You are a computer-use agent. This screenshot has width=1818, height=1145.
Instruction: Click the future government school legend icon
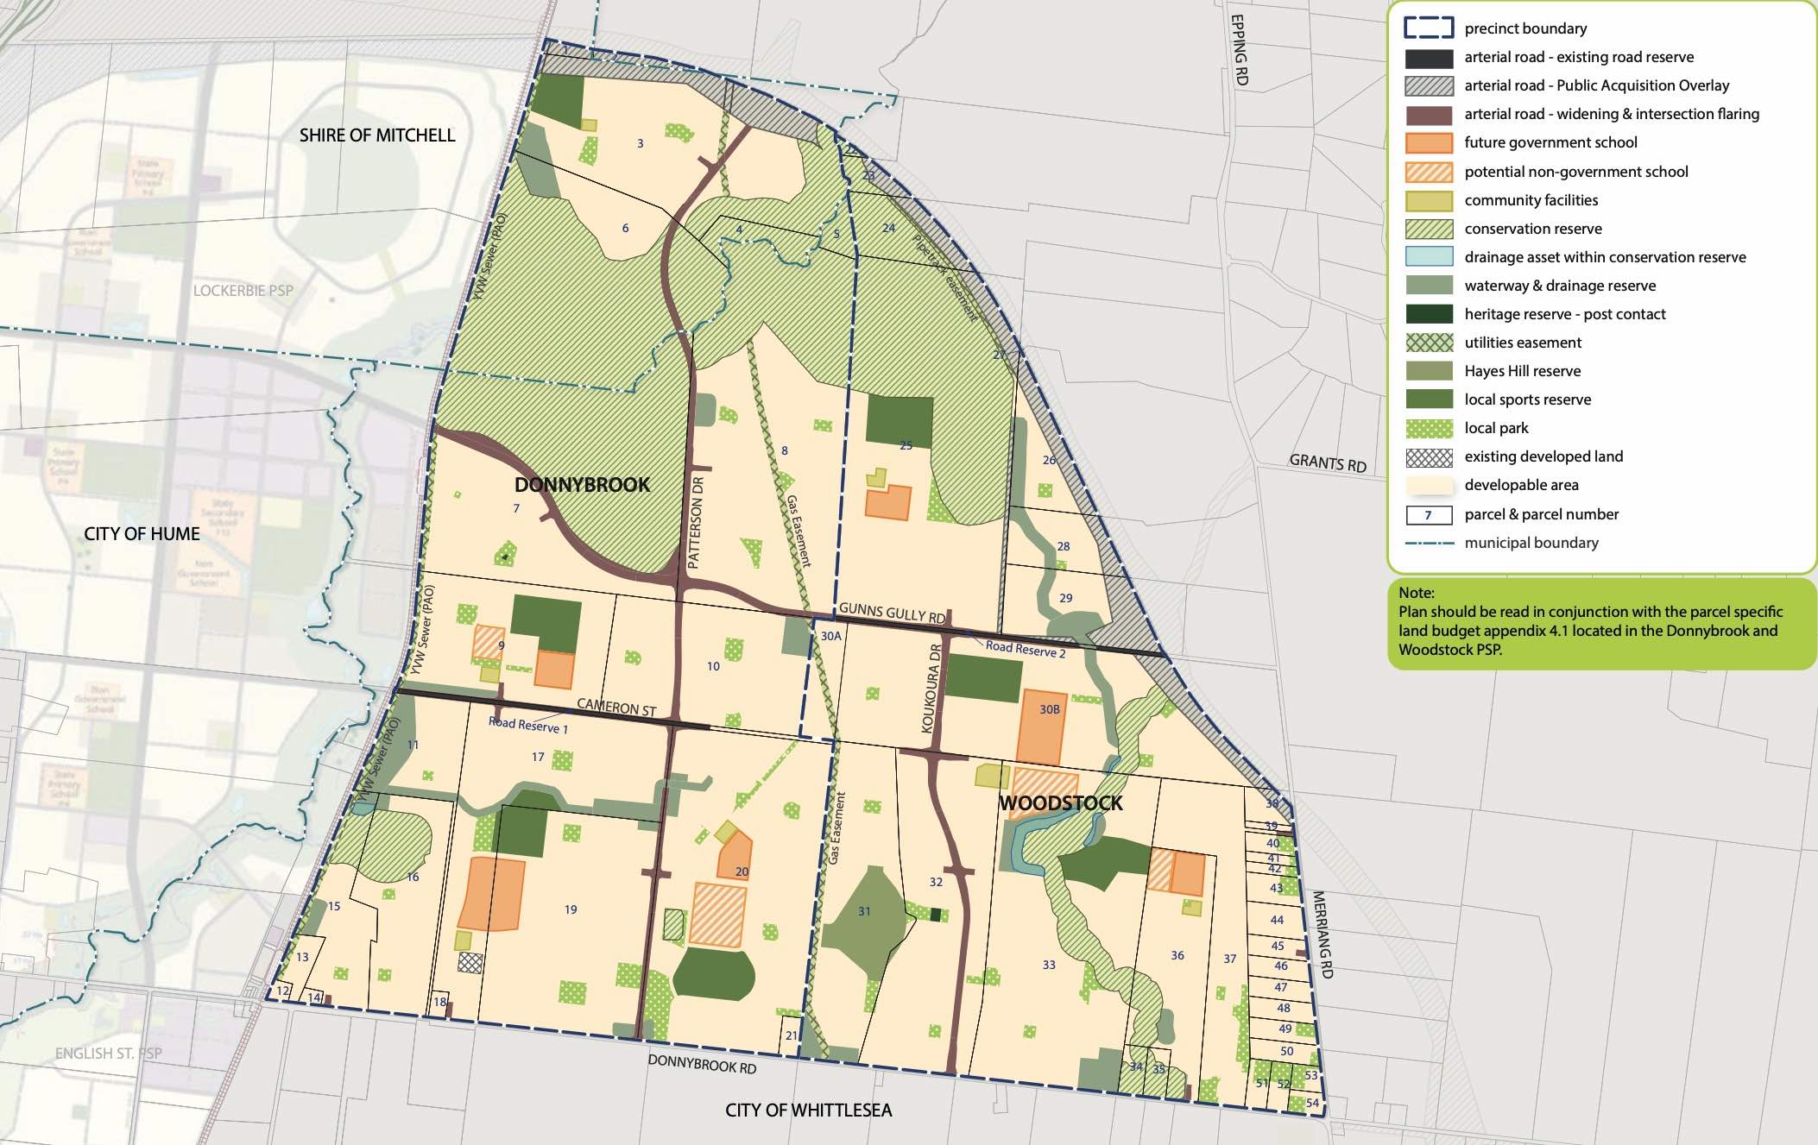[1429, 142]
